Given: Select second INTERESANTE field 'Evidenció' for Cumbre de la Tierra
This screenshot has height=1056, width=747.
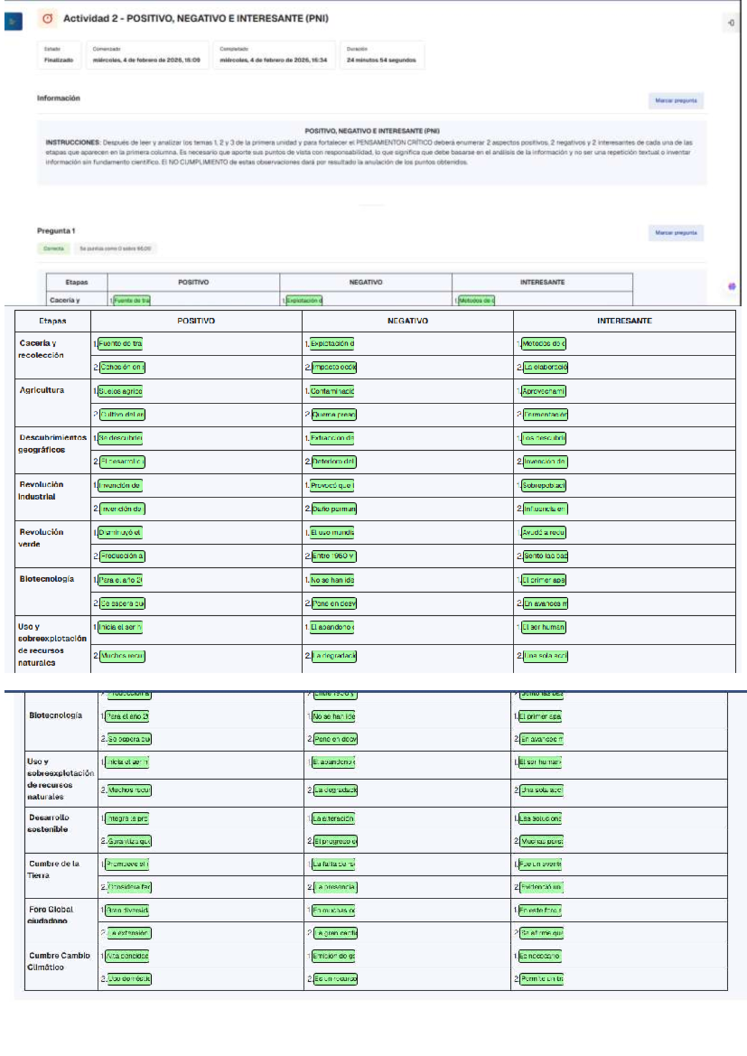Looking at the screenshot, I should [541, 887].
